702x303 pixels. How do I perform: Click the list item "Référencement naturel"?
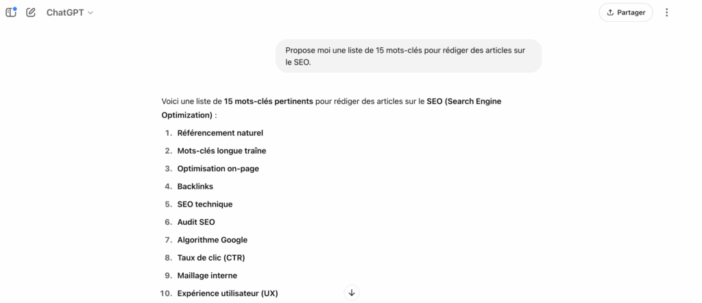coord(220,133)
